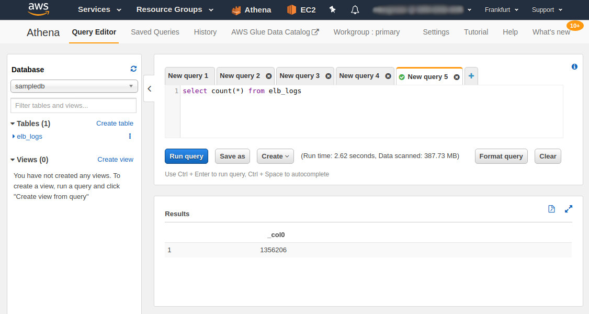Screen dimensions: 589x314
Task: Open the Help menu item
Action: [x=510, y=32]
